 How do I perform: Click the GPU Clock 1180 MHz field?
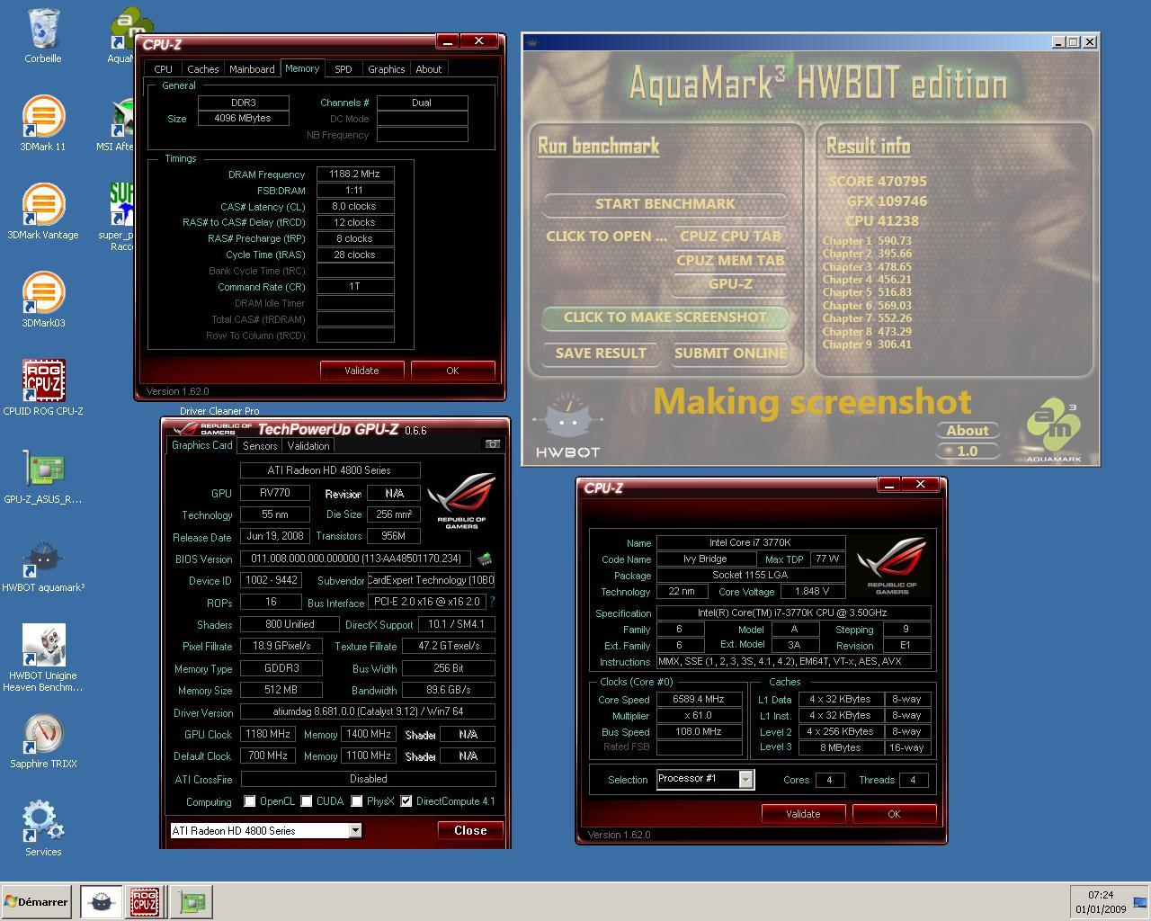pyautogui.click(x=267, y=734)
